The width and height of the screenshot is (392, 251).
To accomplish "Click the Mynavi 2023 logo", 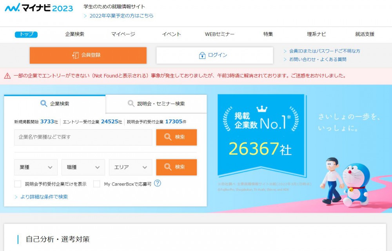I will (x=39, y=8).
